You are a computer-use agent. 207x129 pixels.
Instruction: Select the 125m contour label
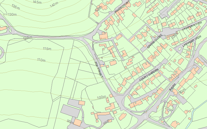pyautogui.click(x=98, y=9)
